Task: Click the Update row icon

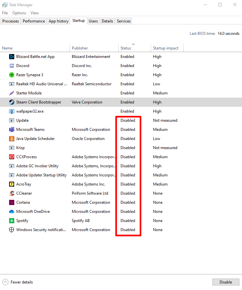Action: click(x=12, y=120)
